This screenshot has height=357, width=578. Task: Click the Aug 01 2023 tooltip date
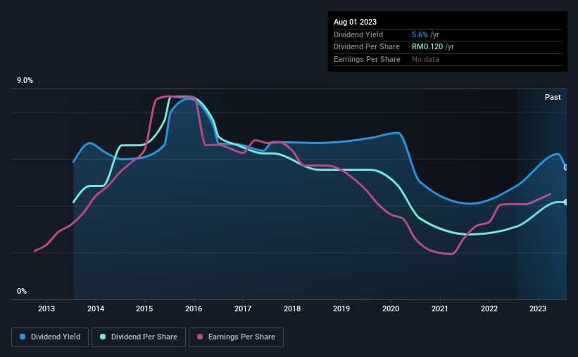click(x=355, y=22)
